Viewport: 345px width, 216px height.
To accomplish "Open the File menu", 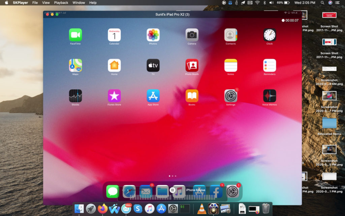I will [x=35, y=3].
